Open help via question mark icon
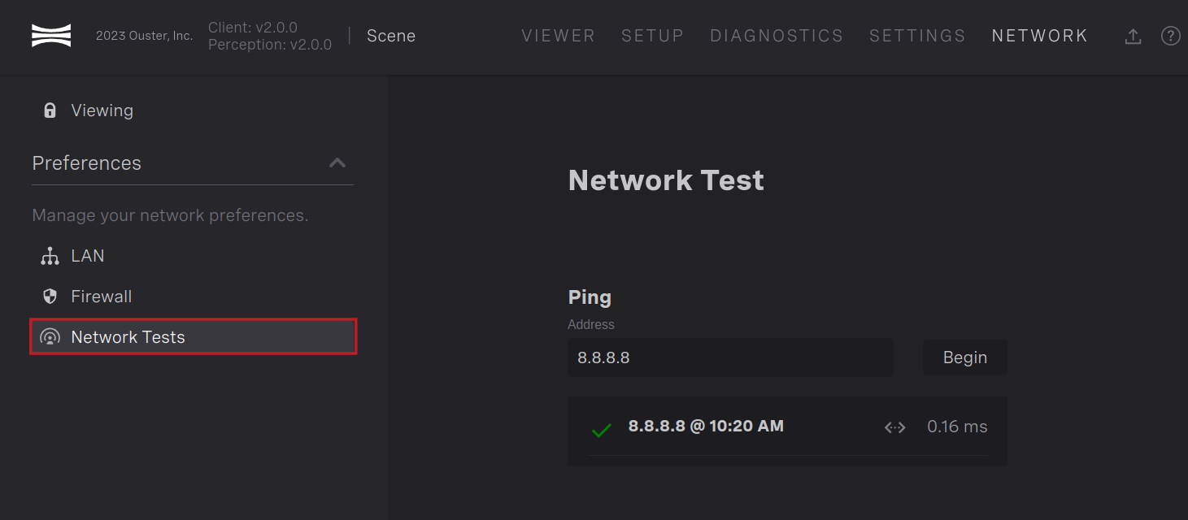 point(1170,36)
